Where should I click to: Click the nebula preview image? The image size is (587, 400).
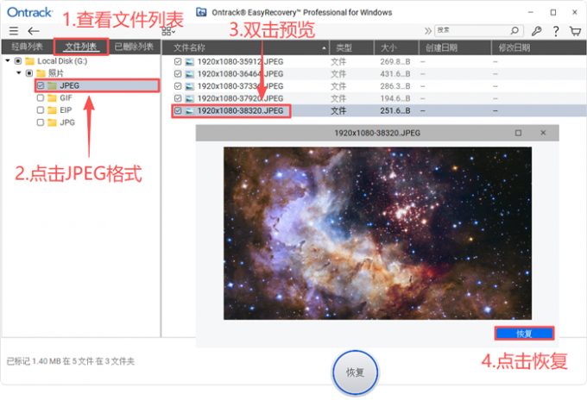coord(377,234)
